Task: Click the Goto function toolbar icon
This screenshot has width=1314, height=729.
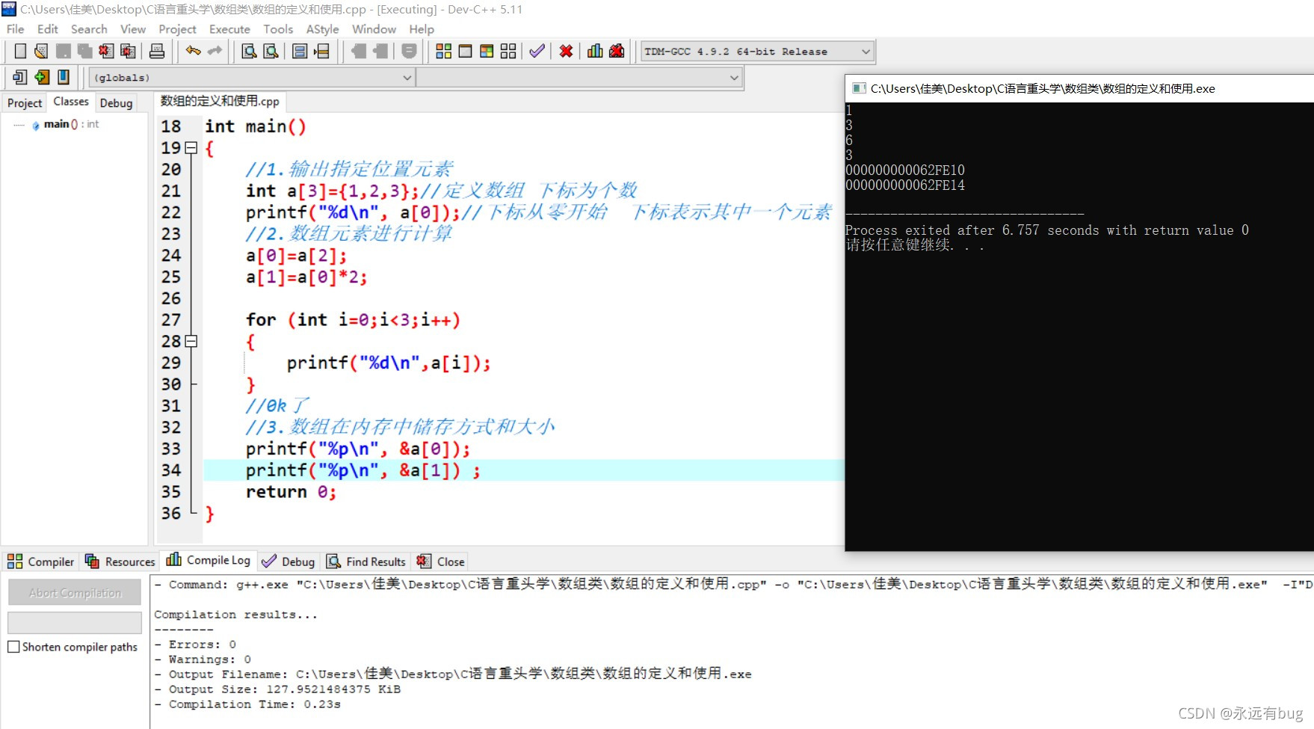Action: [x=300, y=51]
